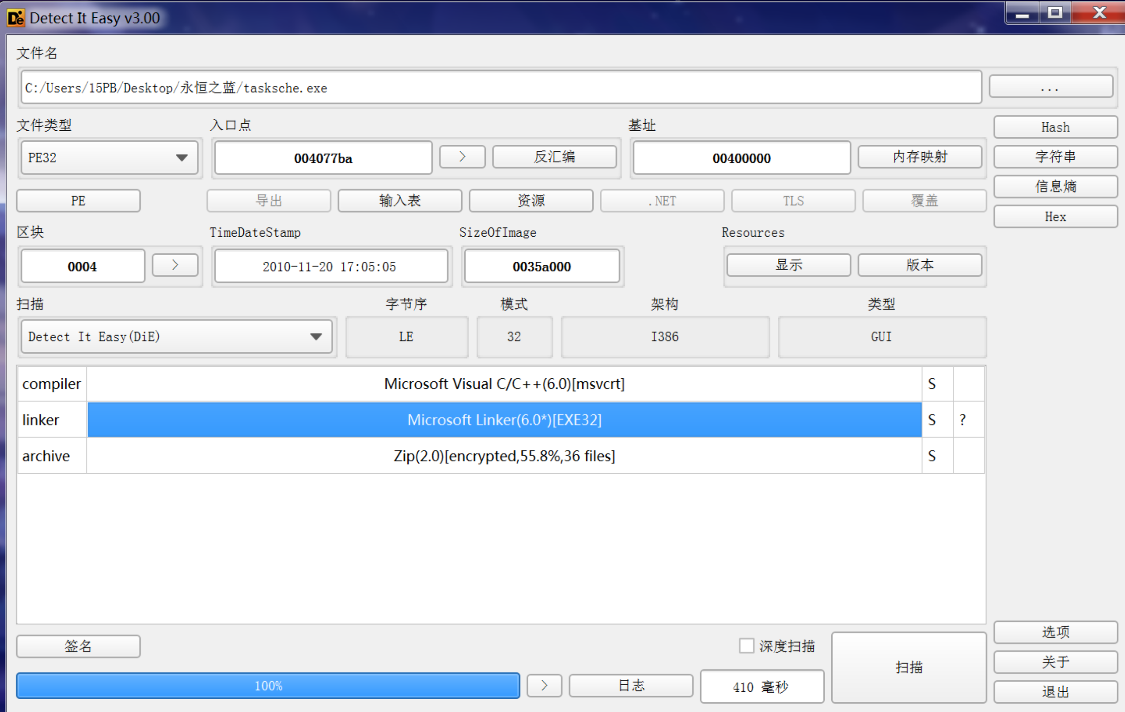Click the S marker in archive row

click(932, 456)
